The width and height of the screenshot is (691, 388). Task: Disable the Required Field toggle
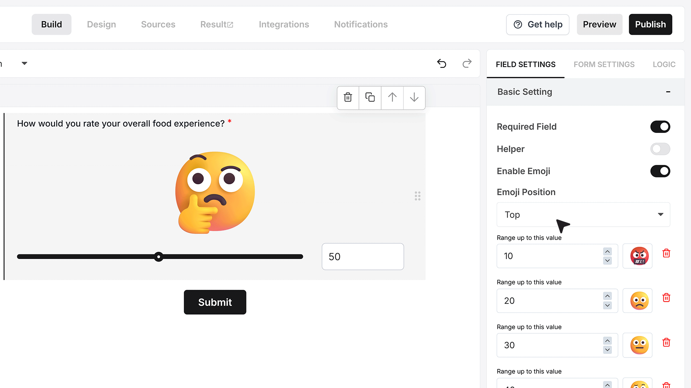point(660,127)
